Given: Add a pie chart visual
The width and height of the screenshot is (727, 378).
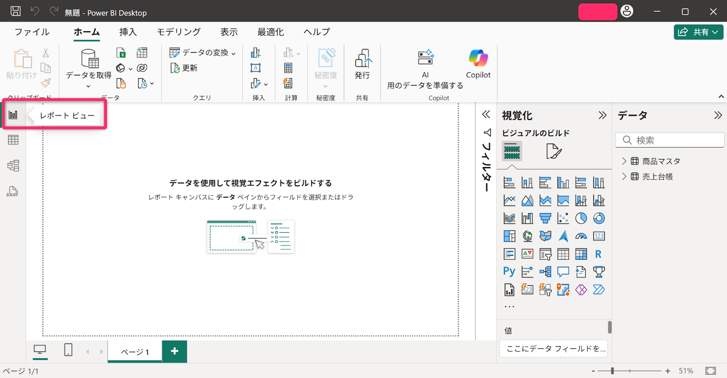Looking at the screenshot, I should tap(581, 218).
